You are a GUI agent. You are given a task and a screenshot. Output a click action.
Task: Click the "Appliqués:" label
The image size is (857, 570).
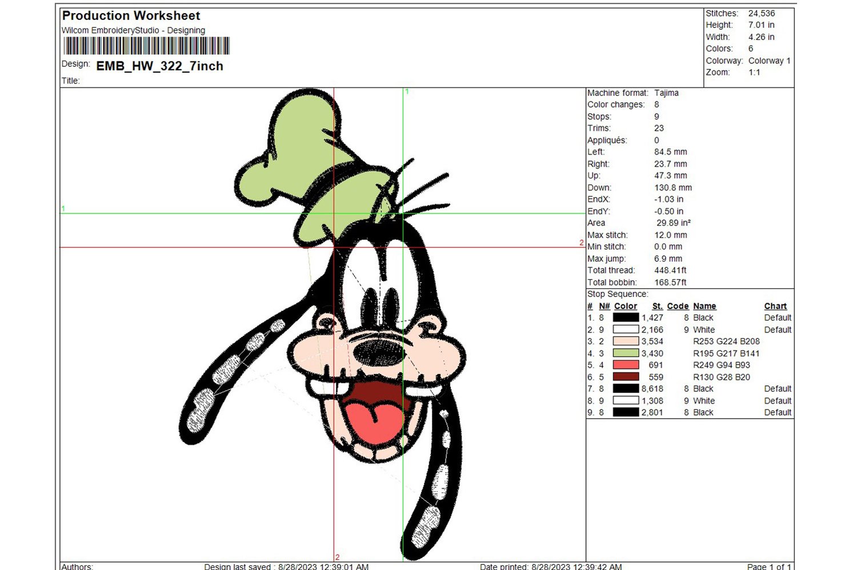pos(607,140)
